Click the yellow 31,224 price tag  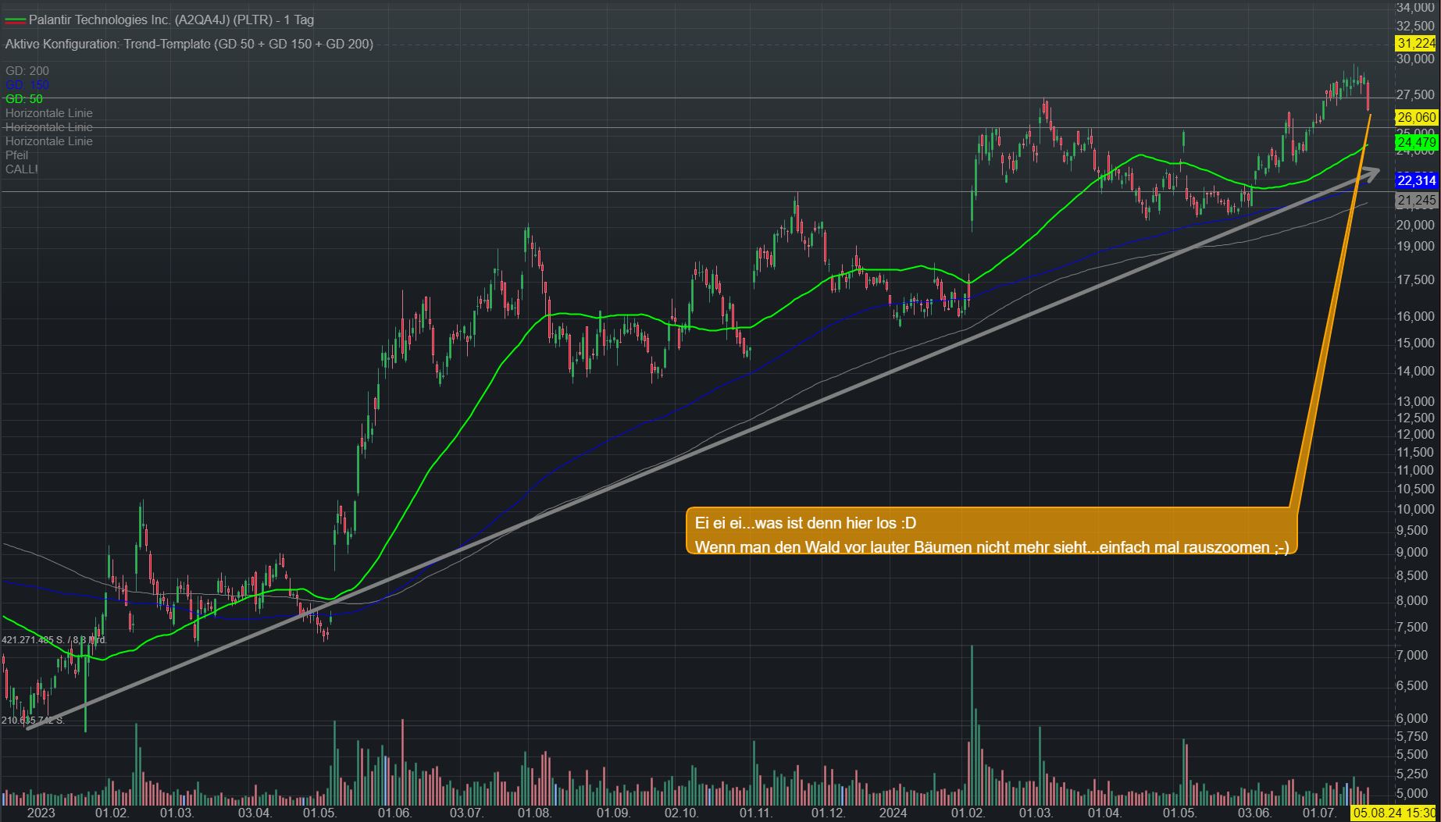click(x=1416, y=44)
